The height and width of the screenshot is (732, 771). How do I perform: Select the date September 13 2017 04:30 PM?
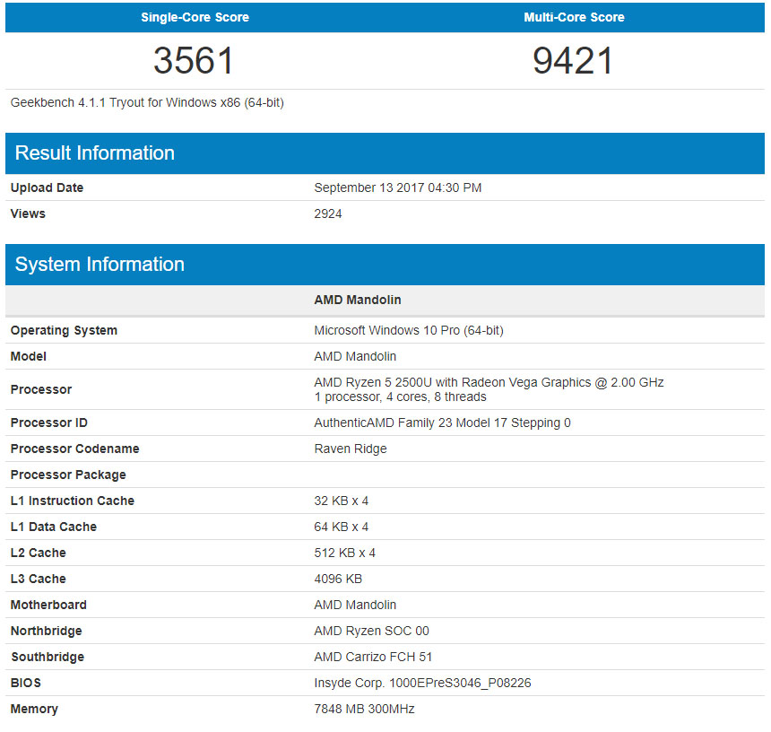click(398, 187)
